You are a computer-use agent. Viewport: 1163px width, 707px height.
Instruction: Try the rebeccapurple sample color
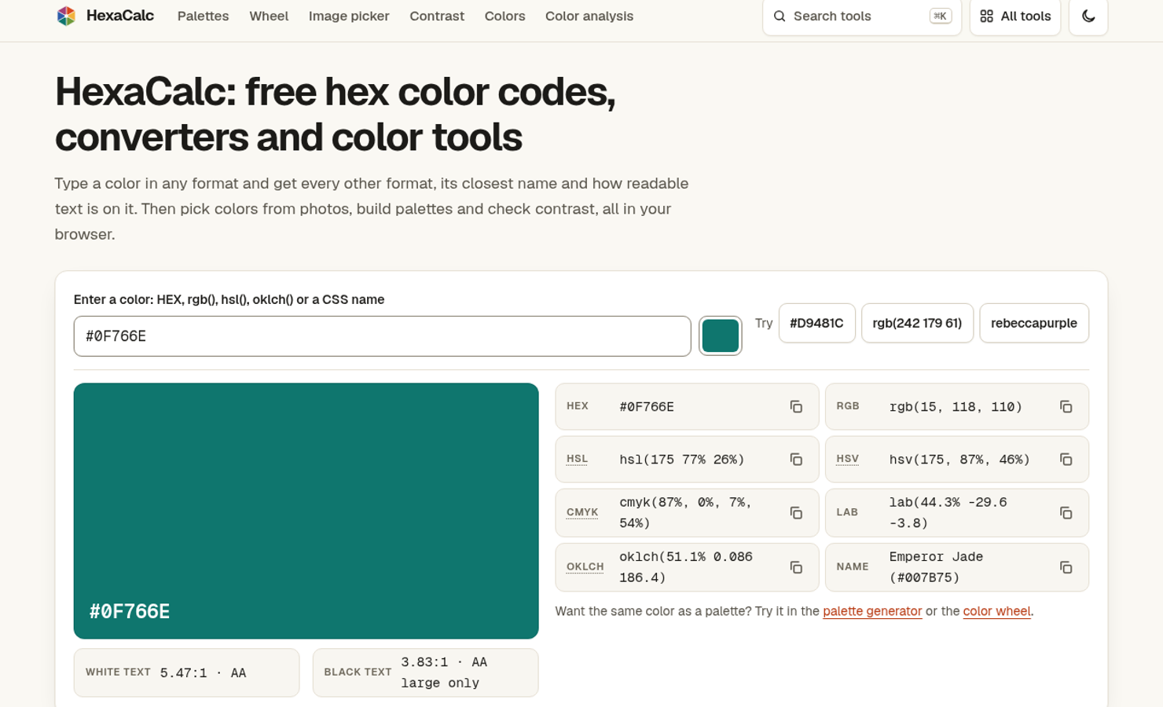[x=1034, y=323]
